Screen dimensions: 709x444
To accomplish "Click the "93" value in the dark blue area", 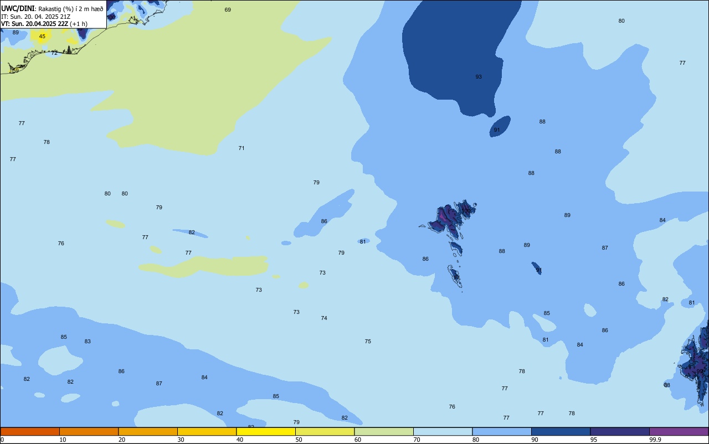I will click(x=479, y=77).
